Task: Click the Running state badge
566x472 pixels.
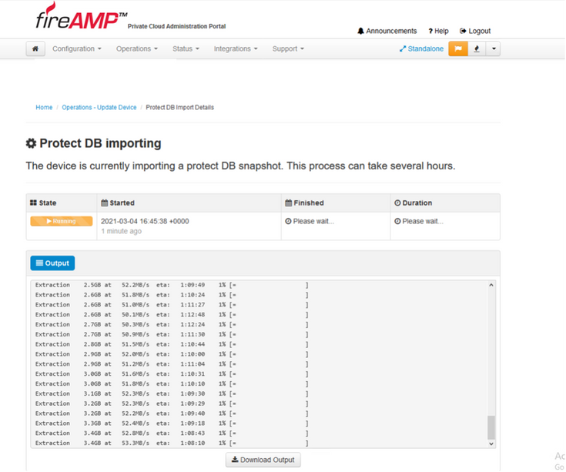Action: [x=62, y=221]
